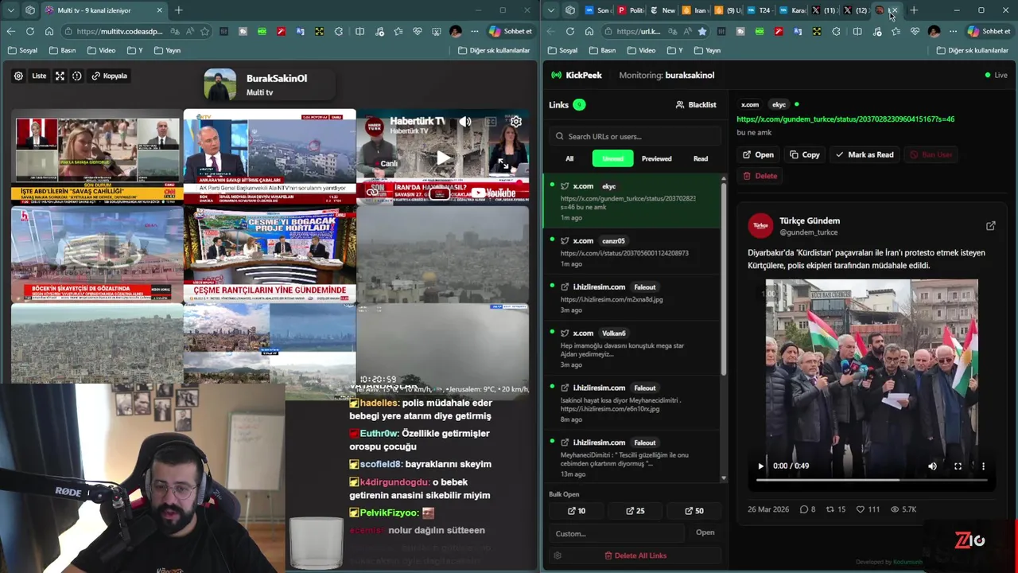This screenshot has height=573, width=1018.
Task: Click the KickPeek logo
Action: pos(577,75)
